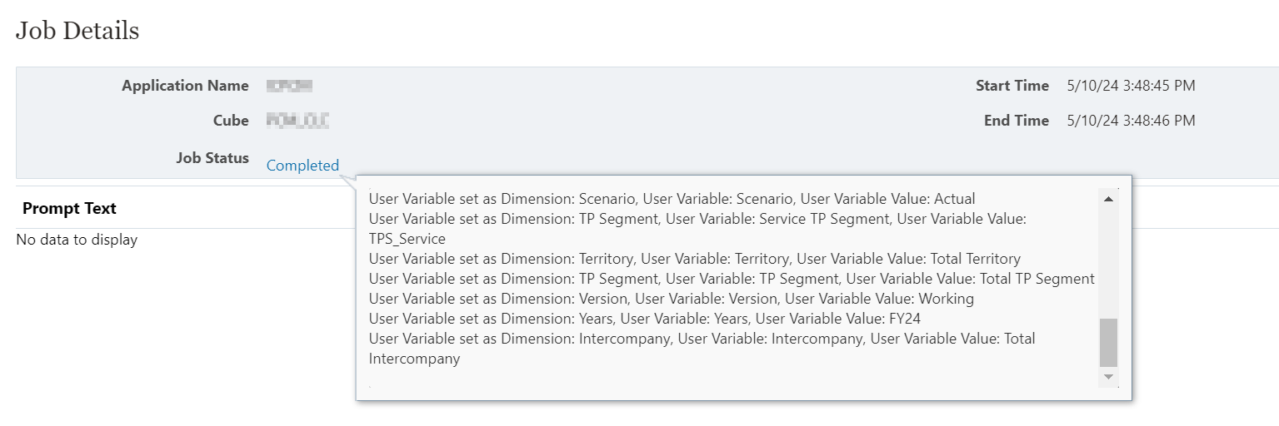
Task: Click the End Time value 3:48:46 PM
Action: point(1131,121)
